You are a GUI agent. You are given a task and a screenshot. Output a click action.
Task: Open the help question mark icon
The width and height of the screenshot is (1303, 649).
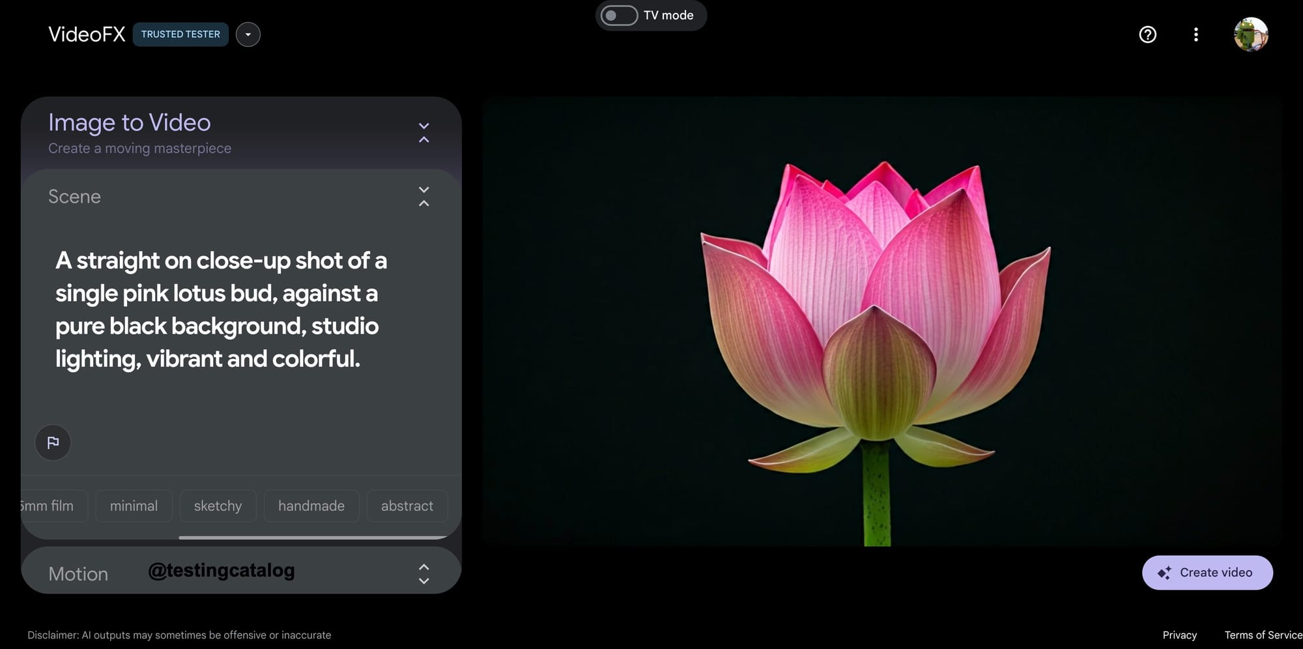[x=1147, y=35]
